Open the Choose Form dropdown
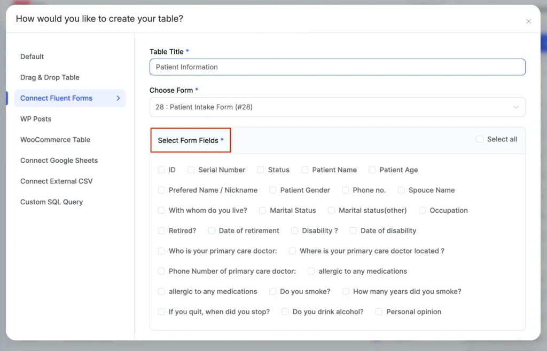 [337, 107]
